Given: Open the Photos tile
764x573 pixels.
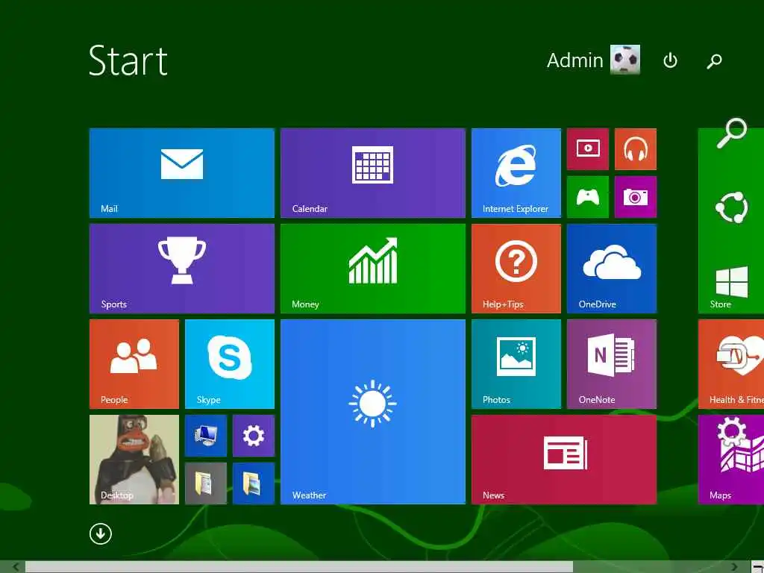Looking at the screenshot, I should point(516,364).
